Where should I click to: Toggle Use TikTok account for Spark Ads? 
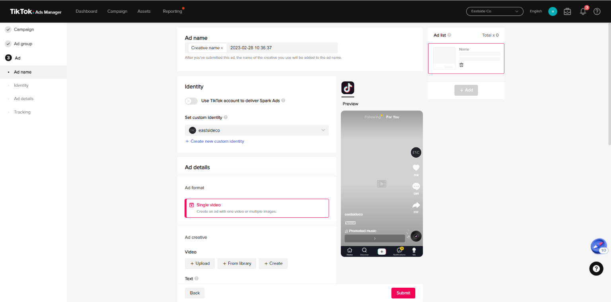[191, 101]
